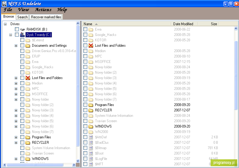Expand Documents and Settings in tree

click(16, 46)
